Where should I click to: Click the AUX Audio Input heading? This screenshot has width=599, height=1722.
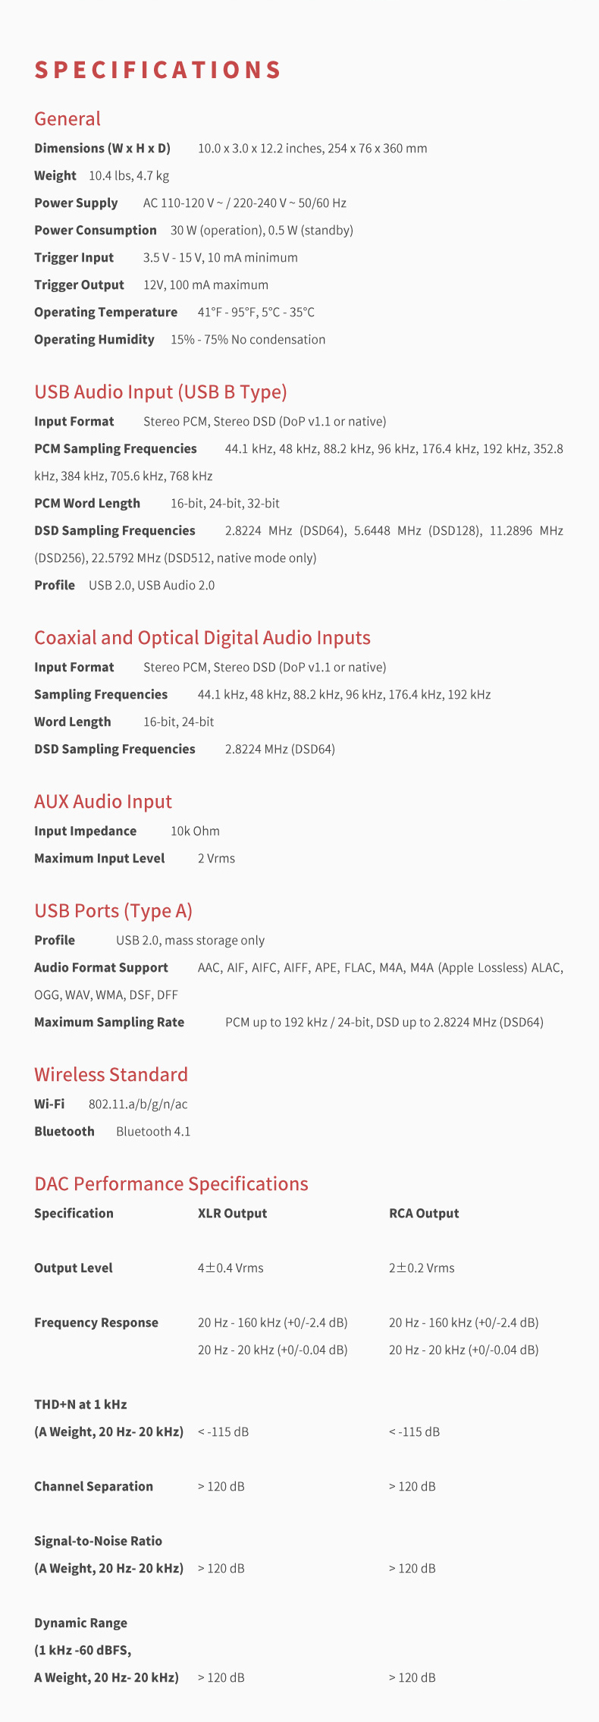pos(103,802)
